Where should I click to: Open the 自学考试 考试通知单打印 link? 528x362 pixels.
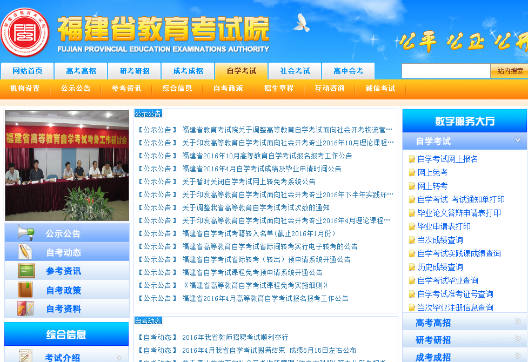(x=461, y=199)
